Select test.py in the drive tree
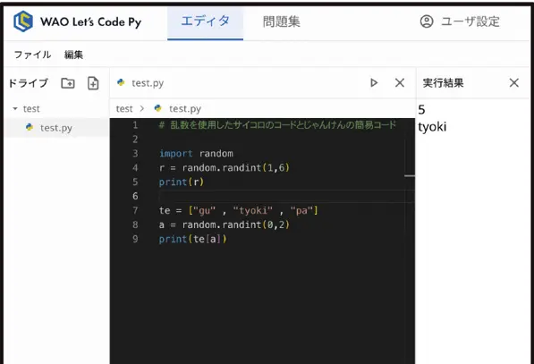The width and height of the screenshot is (534, 364). pyautogui.click(x=56, y=128)
